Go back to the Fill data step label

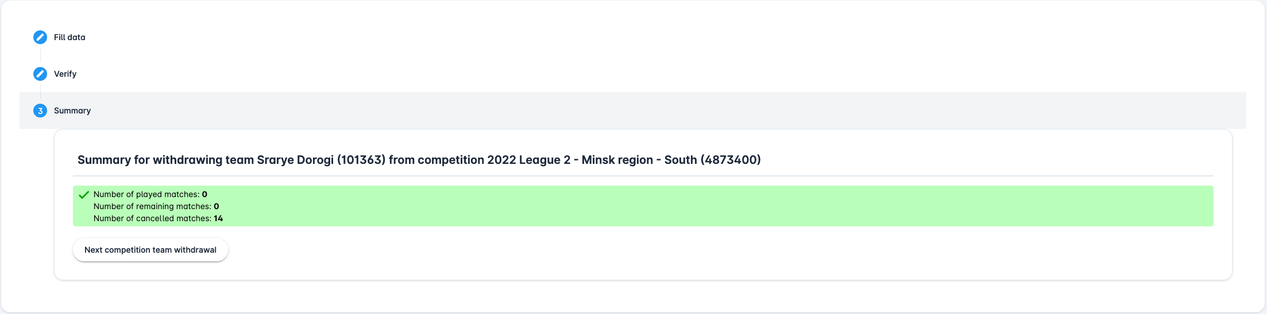click(69, 37)
